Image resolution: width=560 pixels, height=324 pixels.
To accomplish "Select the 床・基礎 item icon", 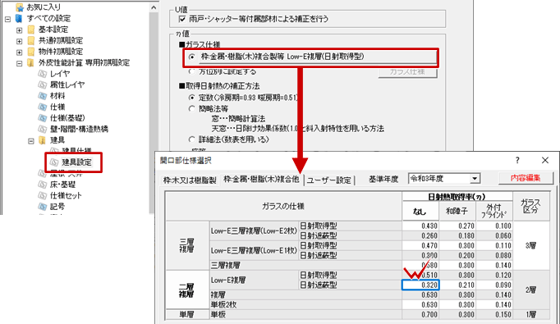I will click(x=43, y=185).
